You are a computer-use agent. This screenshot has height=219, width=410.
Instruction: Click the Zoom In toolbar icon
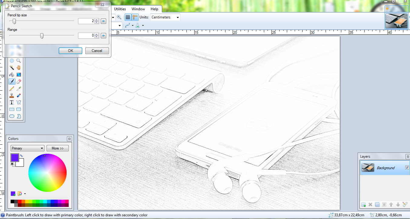pos(119,17)
